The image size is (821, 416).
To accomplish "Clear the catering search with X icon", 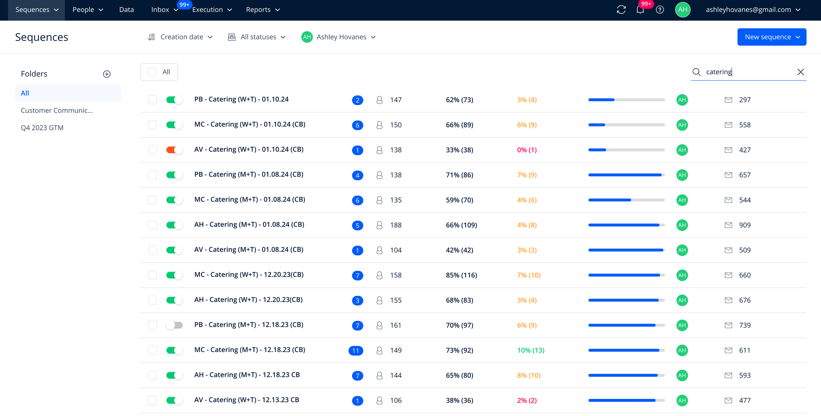I will (801, 72).
